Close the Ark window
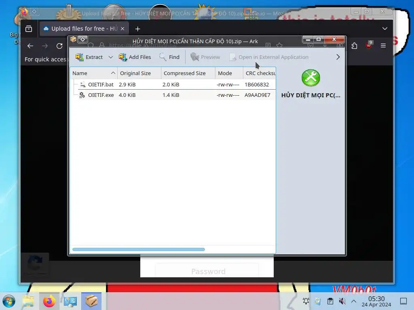The height and width of the screenshot is (310, 414). (x=334, y=39)
